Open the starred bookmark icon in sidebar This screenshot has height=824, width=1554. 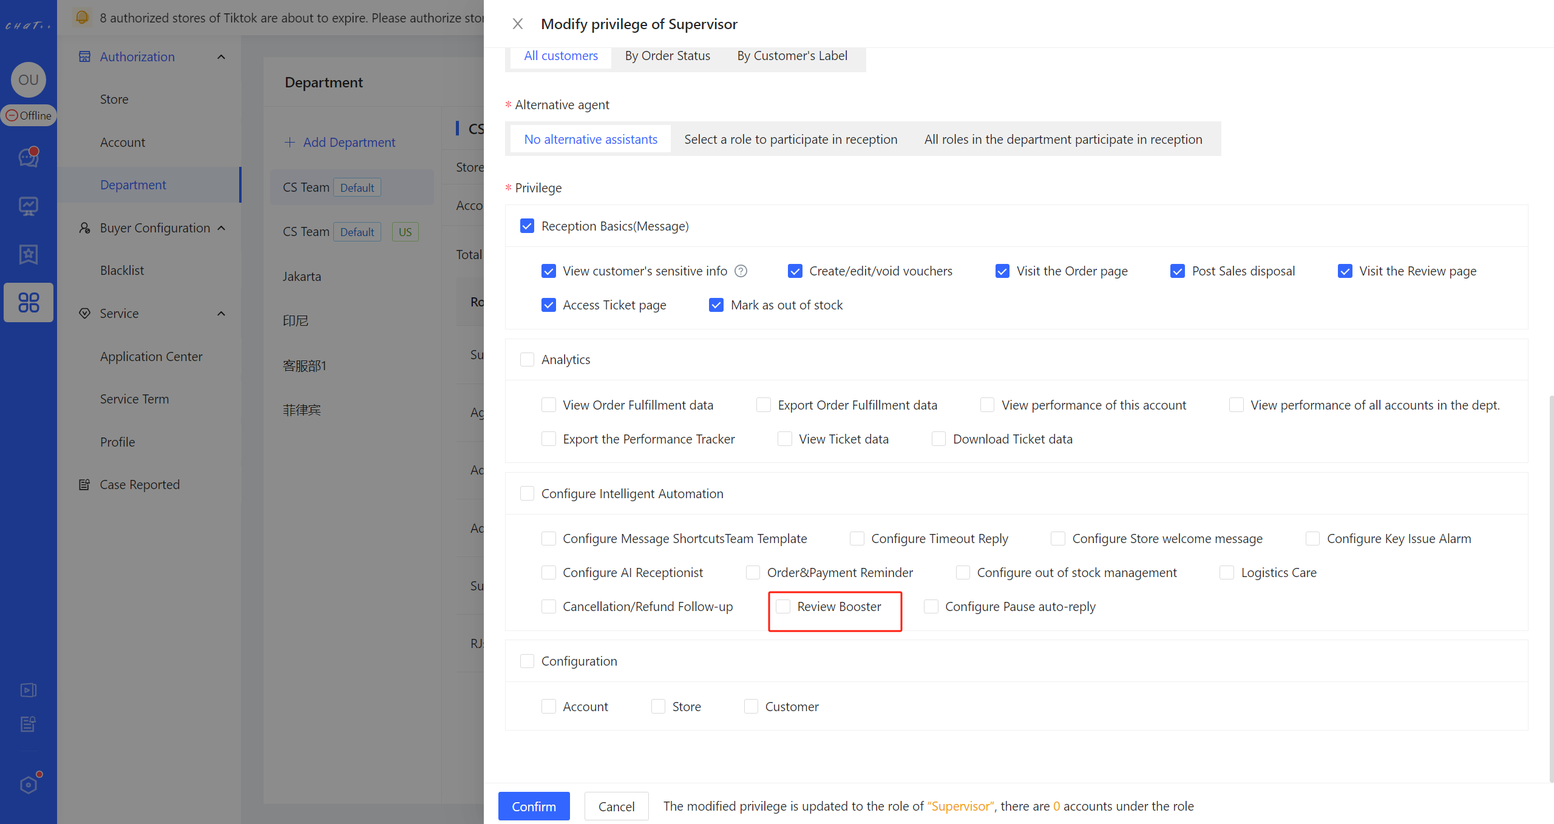click(29, 254)
